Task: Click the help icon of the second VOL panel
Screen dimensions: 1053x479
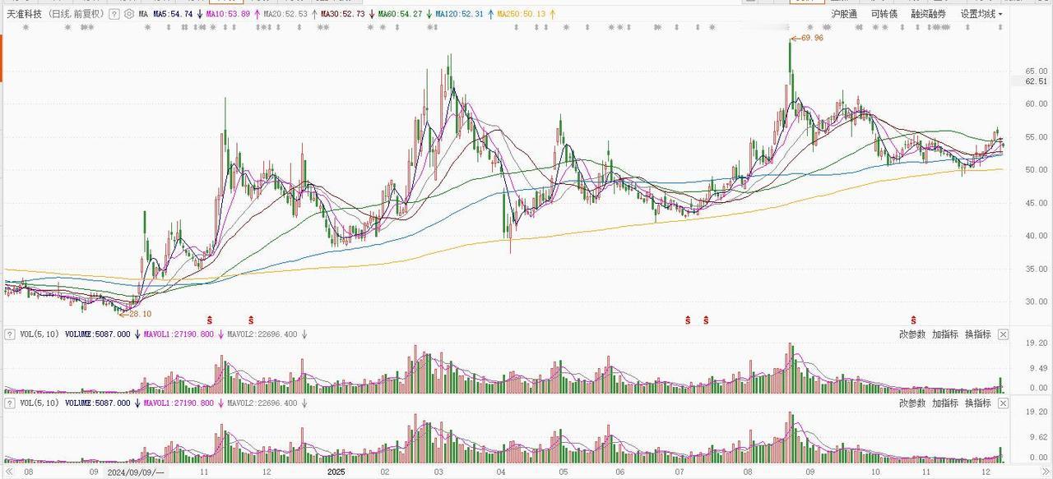Action: coord(10,403)
